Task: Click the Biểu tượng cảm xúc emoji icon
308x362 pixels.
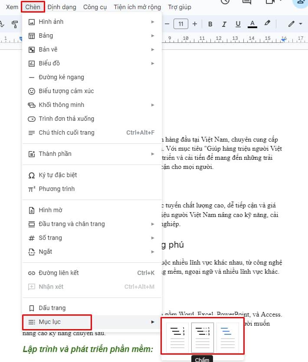Action: click(31, 91)
